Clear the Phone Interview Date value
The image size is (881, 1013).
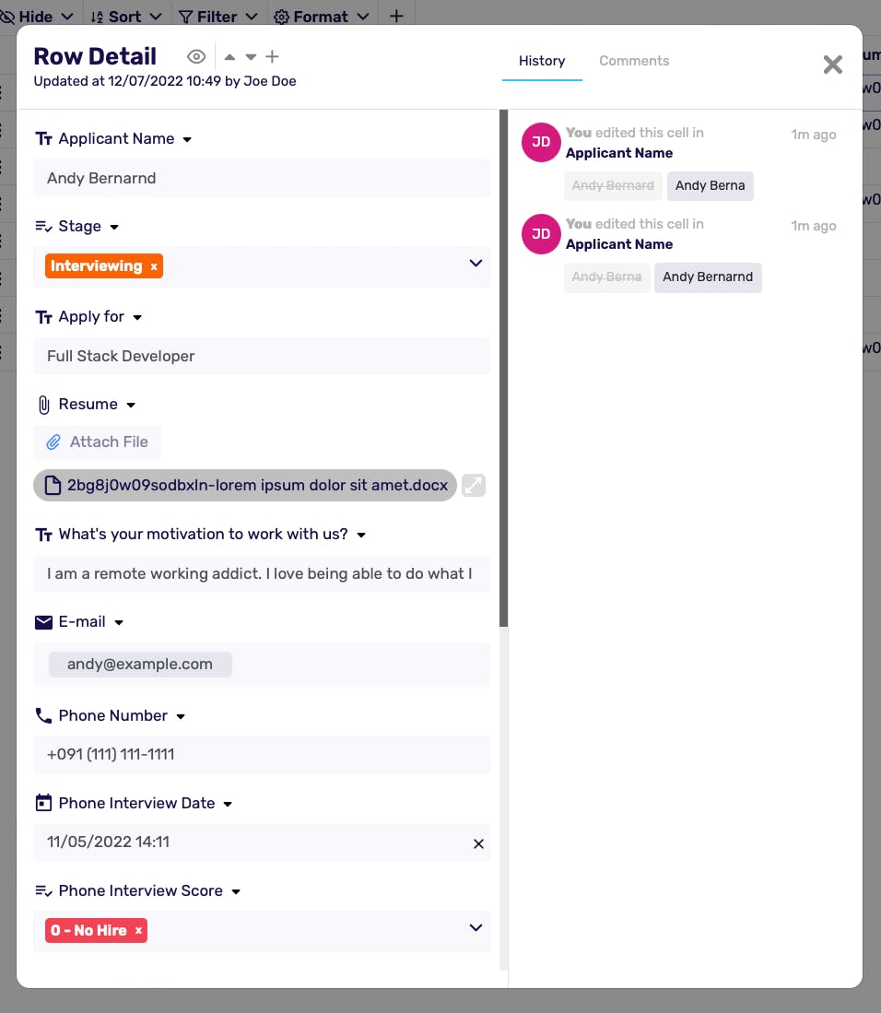[478, 843]
